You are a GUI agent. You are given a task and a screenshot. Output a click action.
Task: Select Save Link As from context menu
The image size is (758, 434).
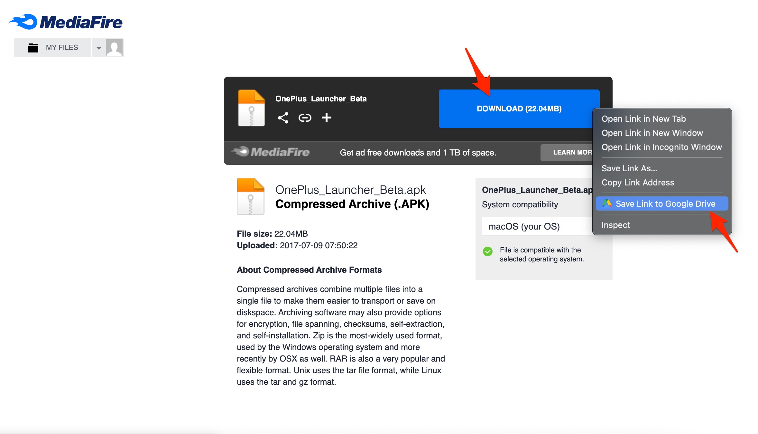tap(629, 168)
